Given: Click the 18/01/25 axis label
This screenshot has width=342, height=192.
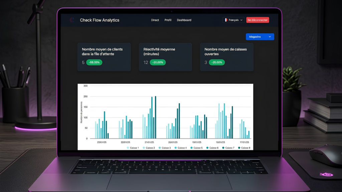Looking at the screenshot, I should [x=220, y=142].
